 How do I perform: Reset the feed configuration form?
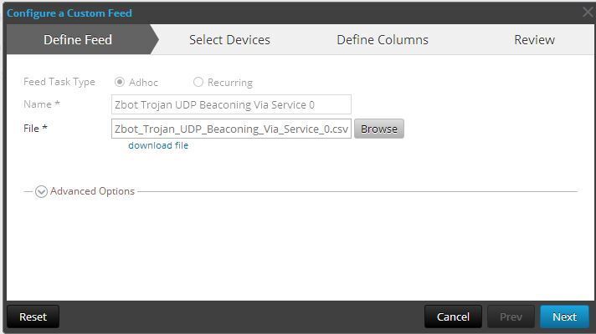(33, 316)
